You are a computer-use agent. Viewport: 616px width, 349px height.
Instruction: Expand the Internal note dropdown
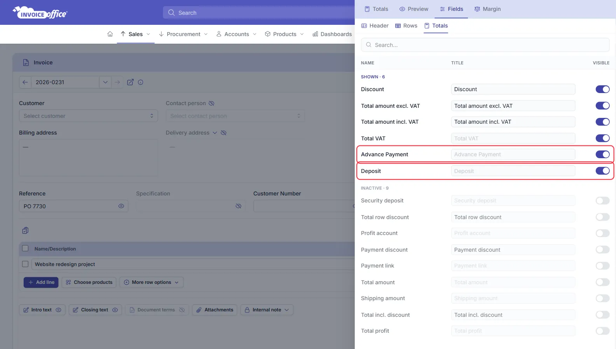point(267,310)
